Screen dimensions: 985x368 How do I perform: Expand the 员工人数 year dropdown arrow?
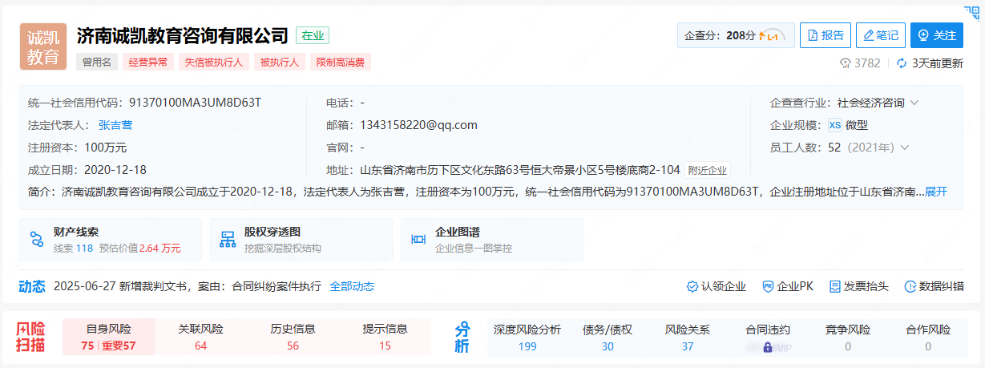[x=906, y=148]
